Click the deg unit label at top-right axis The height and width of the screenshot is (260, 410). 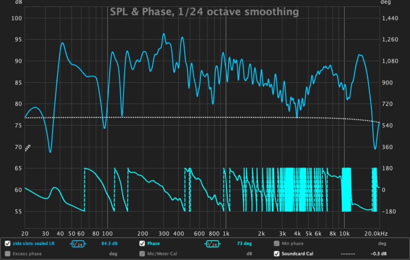pyautogui.click(x=385, y=2)
